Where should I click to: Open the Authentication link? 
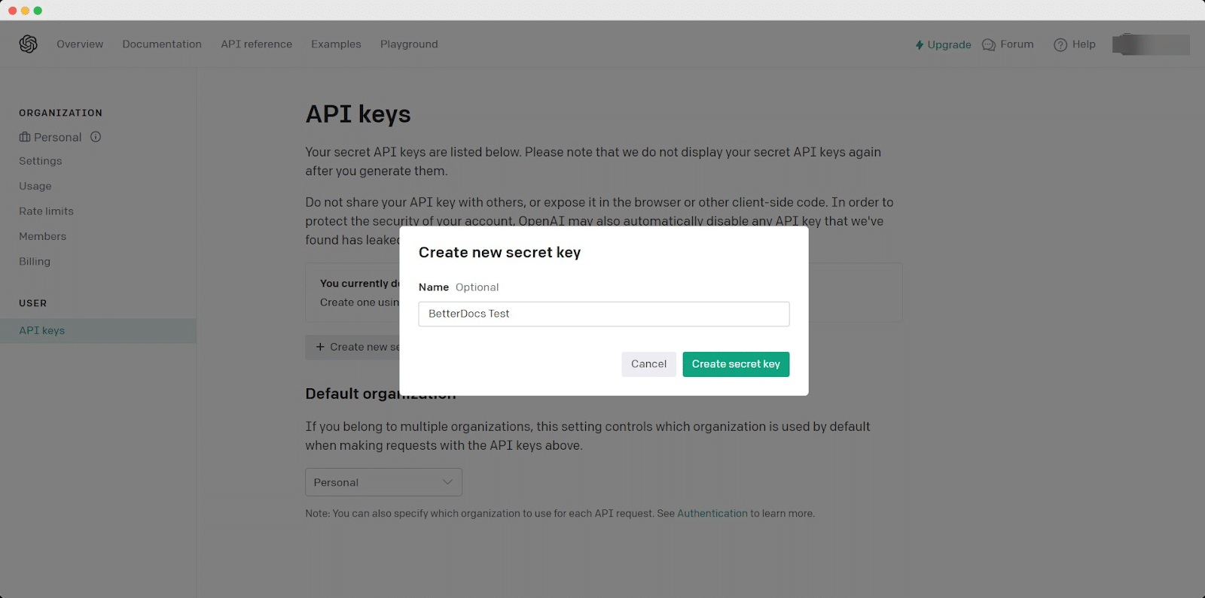click(712, 513)
